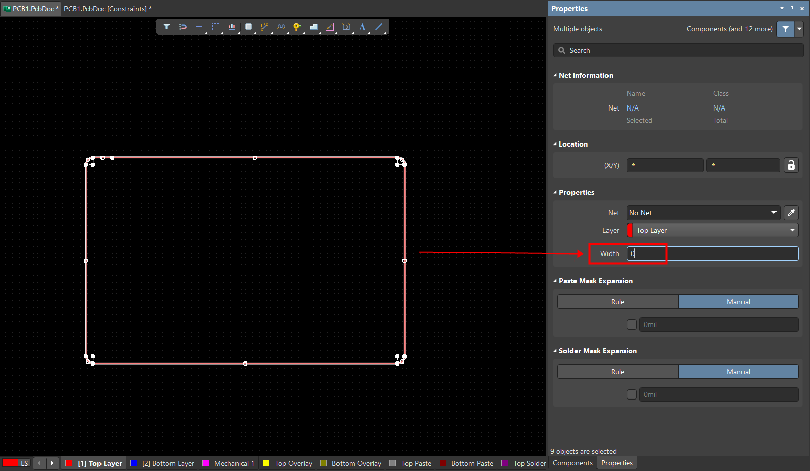Image resolution: width=810 pixels, height=471 pixels.
Task: Select the place line tool
Action: pos(379,27)
